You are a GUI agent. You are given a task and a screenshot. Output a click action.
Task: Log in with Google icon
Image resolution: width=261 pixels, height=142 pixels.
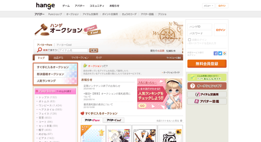[x=224, y=53]
